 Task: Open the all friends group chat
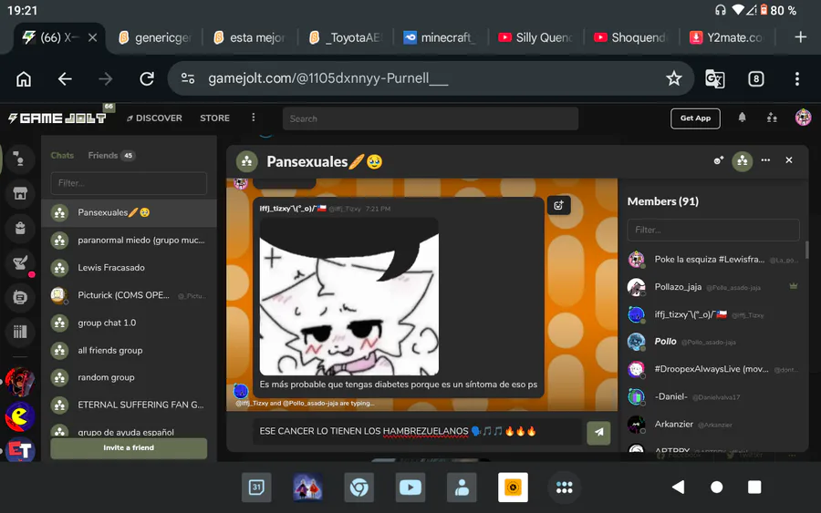coord(129,351)
